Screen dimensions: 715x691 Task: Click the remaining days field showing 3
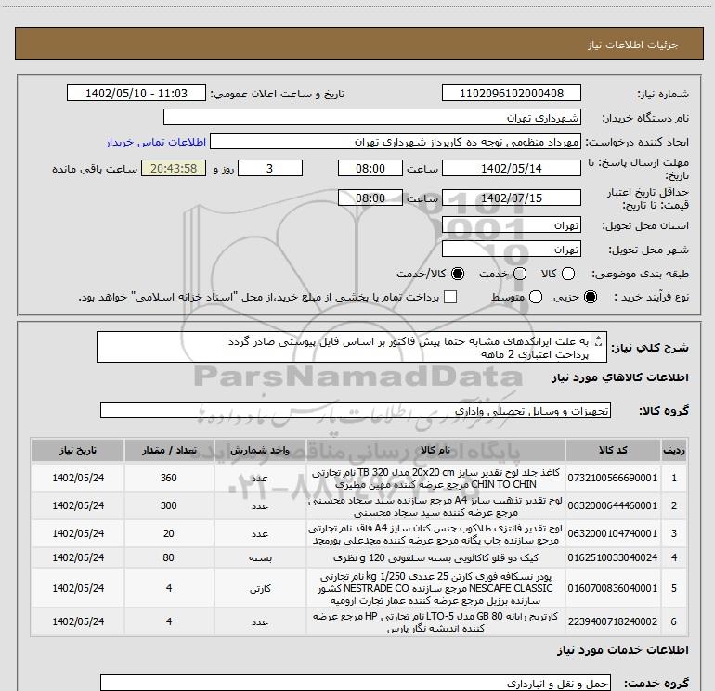click(x=270, y=168)
